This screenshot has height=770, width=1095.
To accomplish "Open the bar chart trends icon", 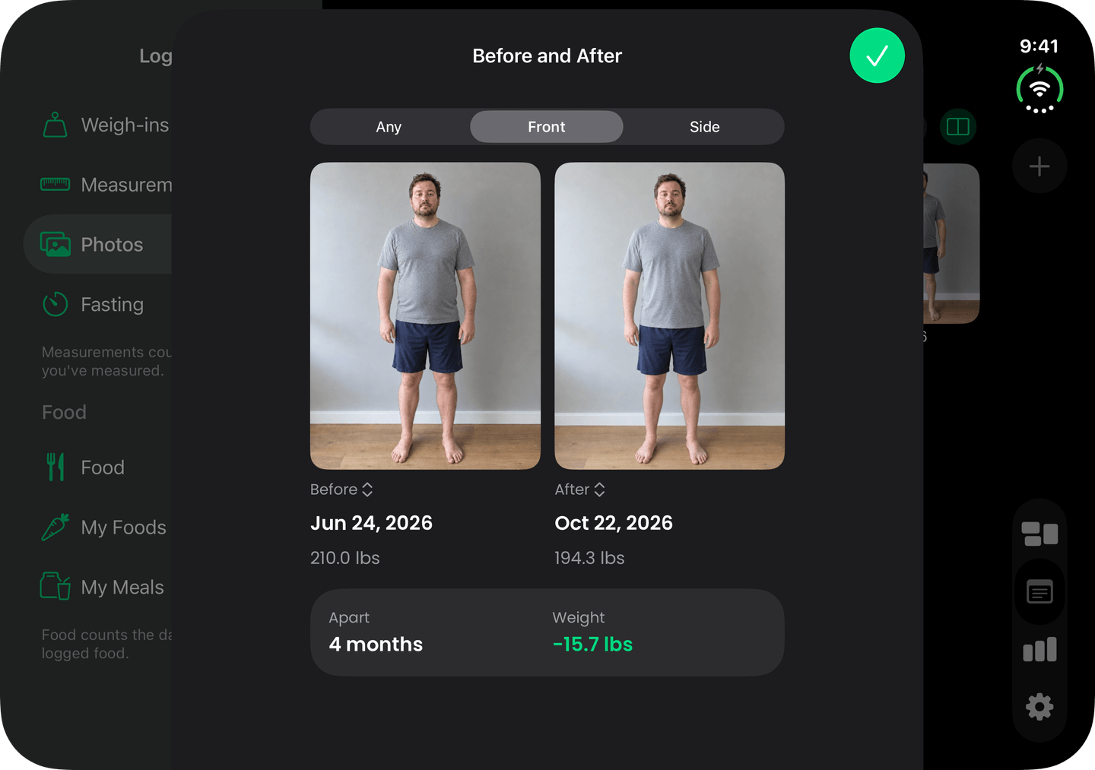I will point(1039,650).
